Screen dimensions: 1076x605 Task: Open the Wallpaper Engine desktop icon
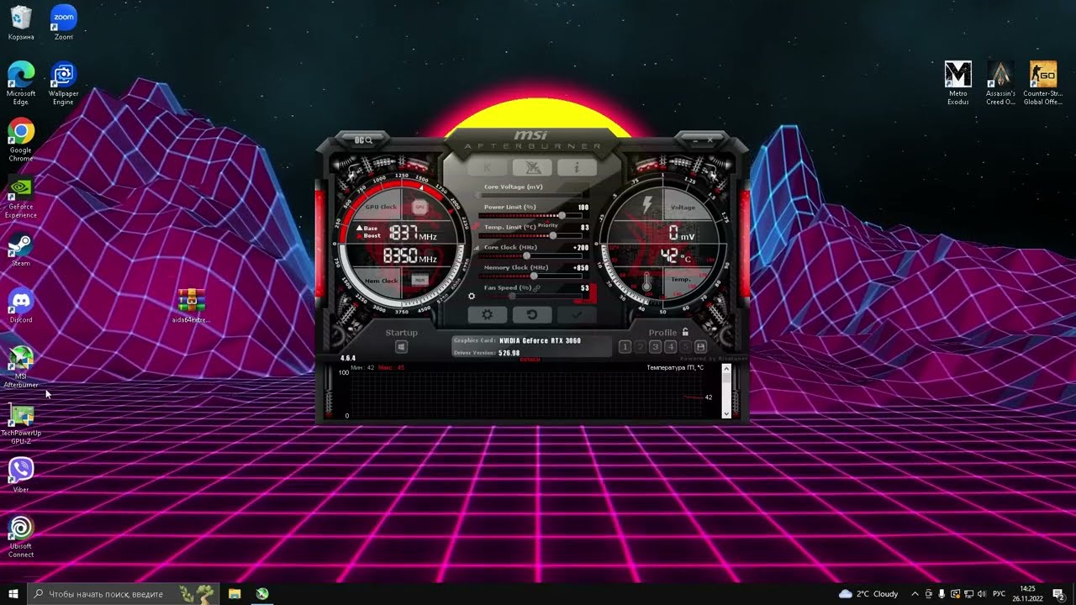click(63, 82)
